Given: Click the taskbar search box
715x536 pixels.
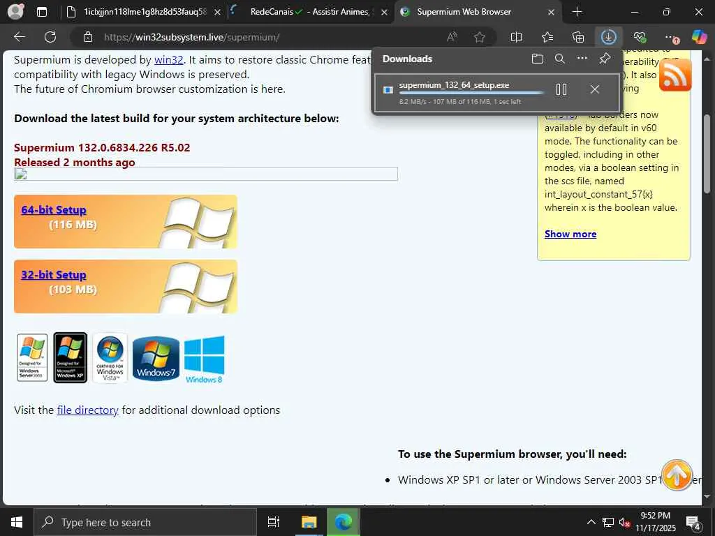Looking at the screenshot, I should pyautogui.click(x=145, y=522).
